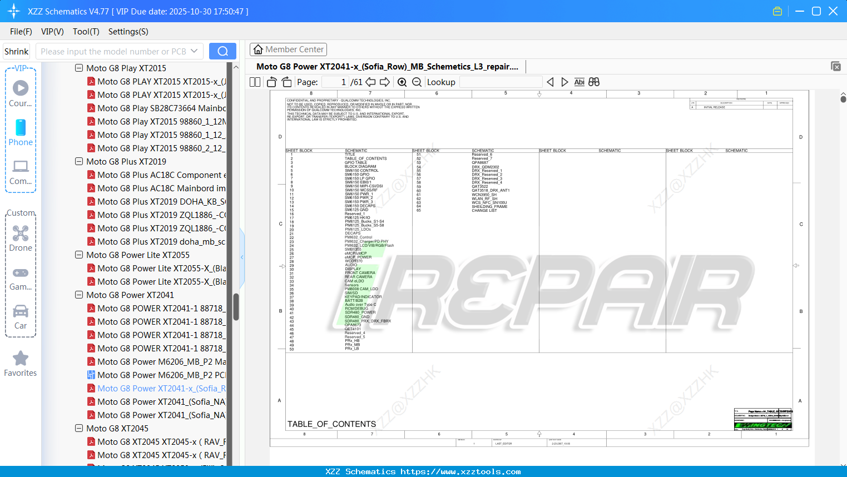
Task: Click scroll-up arrow of the model tree
Action: point(236,67)
